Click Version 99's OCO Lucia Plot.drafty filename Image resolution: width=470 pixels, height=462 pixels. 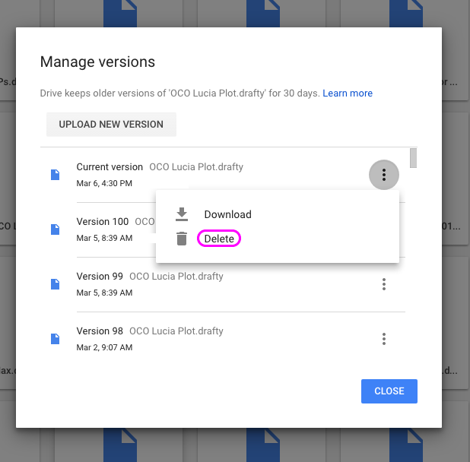coord(176,277)
